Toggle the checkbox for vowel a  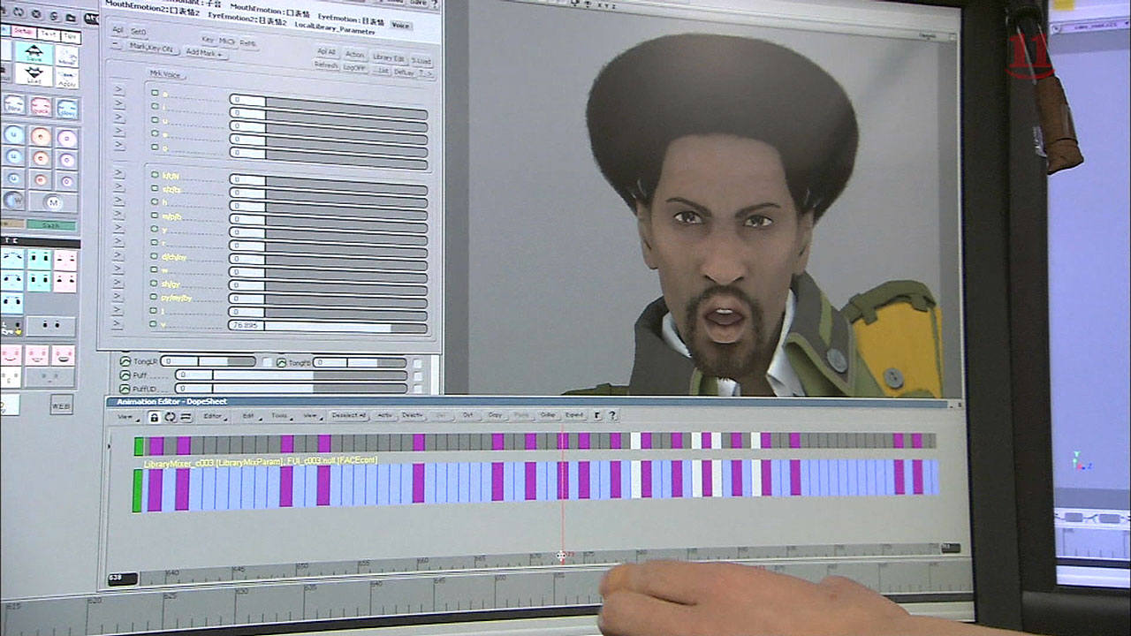point(155,93)
